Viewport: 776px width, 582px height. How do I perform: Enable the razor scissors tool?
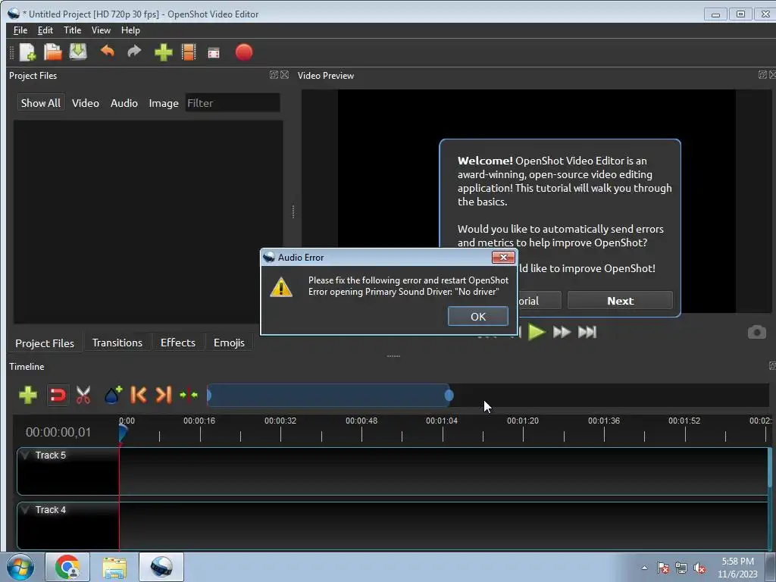click(x=83, y=395)
